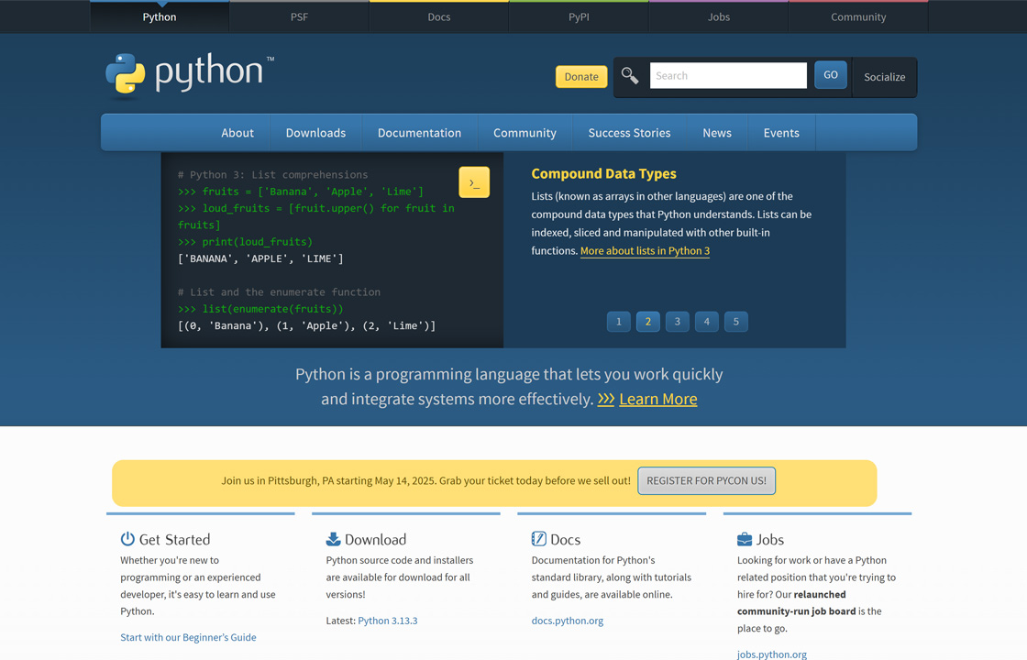Click the Docs notebook icon
The image size is (1027, 660).
(x=538, y=539)
